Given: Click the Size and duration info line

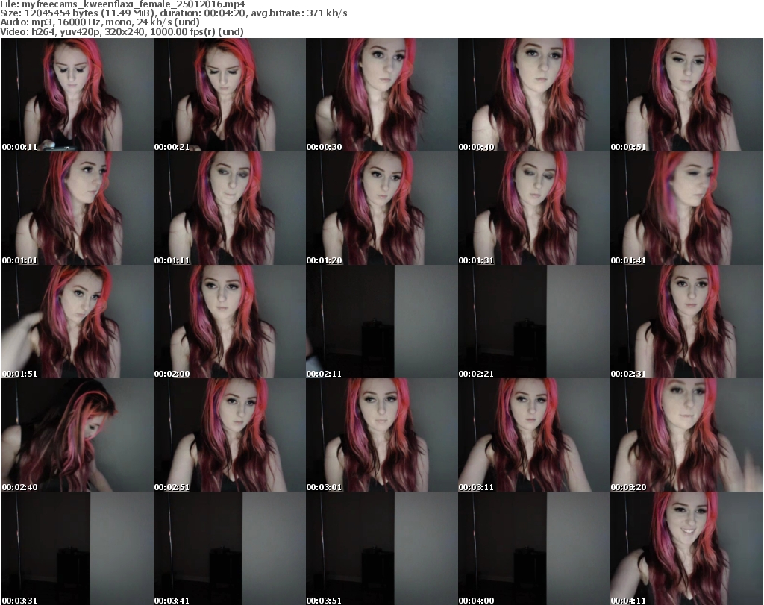Looking at the screenshot, I should (x=174, y=13).
